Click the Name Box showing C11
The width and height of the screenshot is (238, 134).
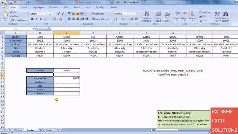[x=16, y=29]
